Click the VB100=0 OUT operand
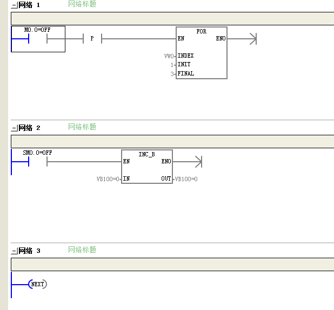 coord(186,179)
